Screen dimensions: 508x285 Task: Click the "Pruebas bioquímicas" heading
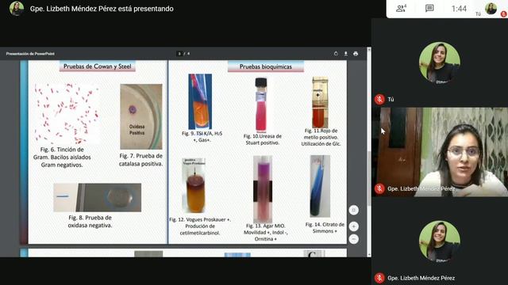click(266, 66)
